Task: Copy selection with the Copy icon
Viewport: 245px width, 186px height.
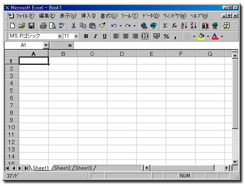Action: tap(83, 26)
